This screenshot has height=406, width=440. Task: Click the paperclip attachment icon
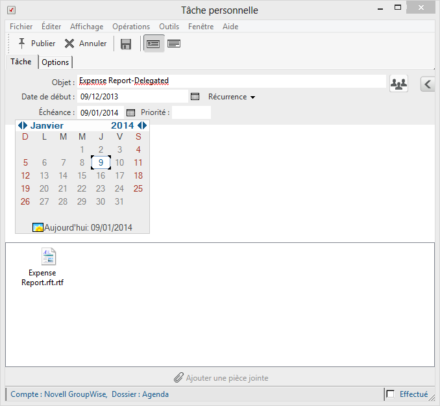tap(178, 377)
